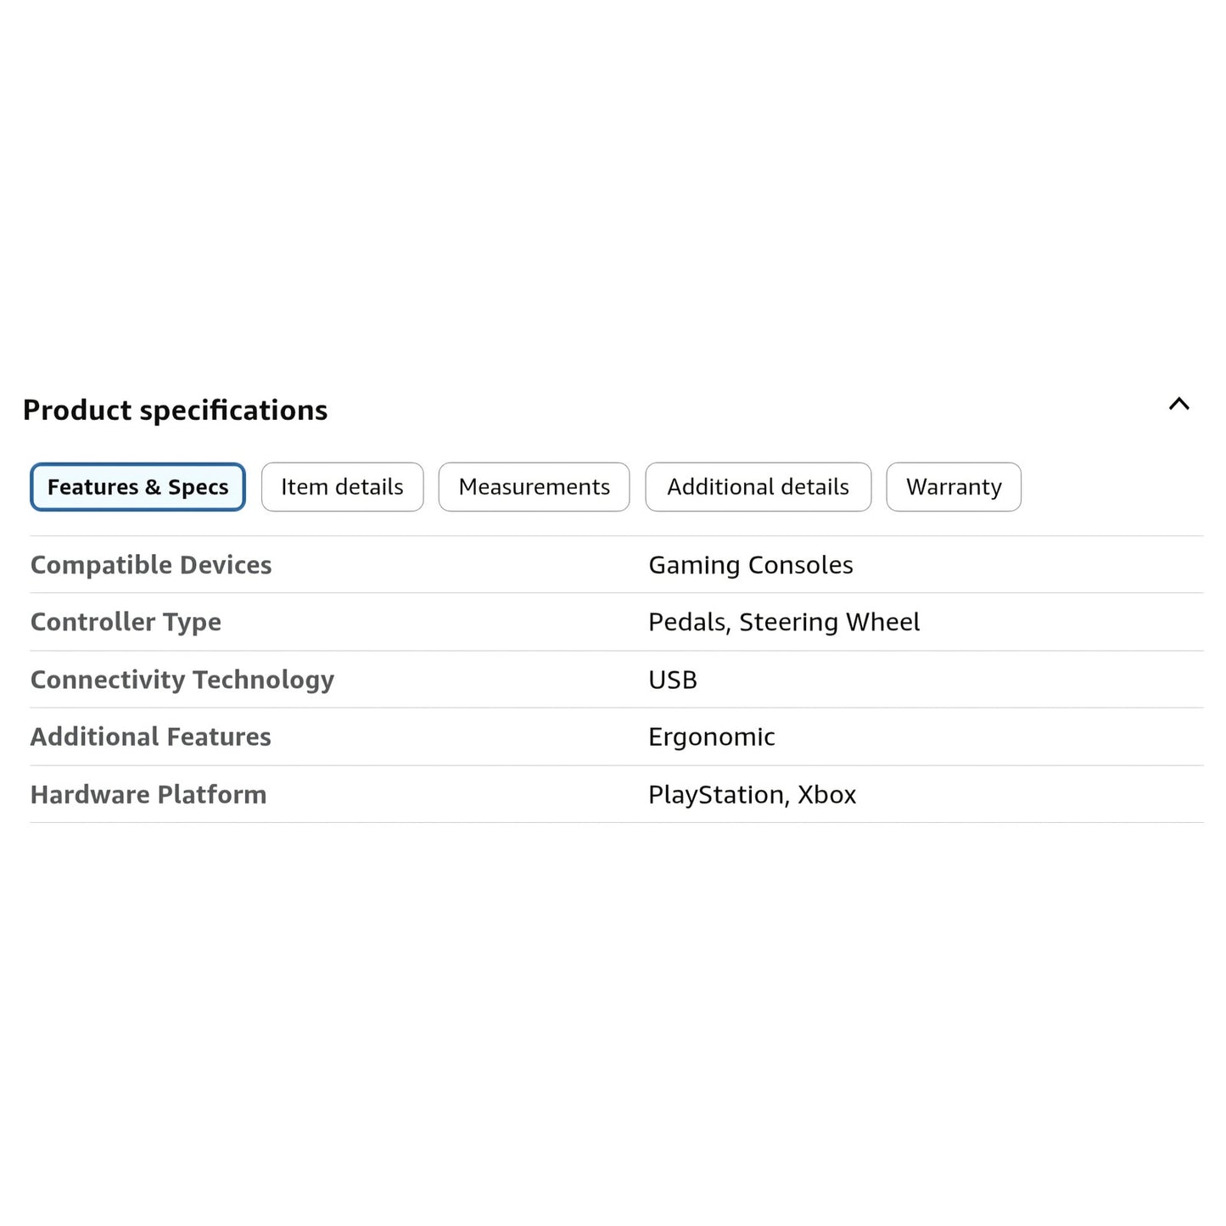The width and height of the screenshot is (1226, 1226).
Task: Click the USB connectivity value
Action: tap(673, 680)
